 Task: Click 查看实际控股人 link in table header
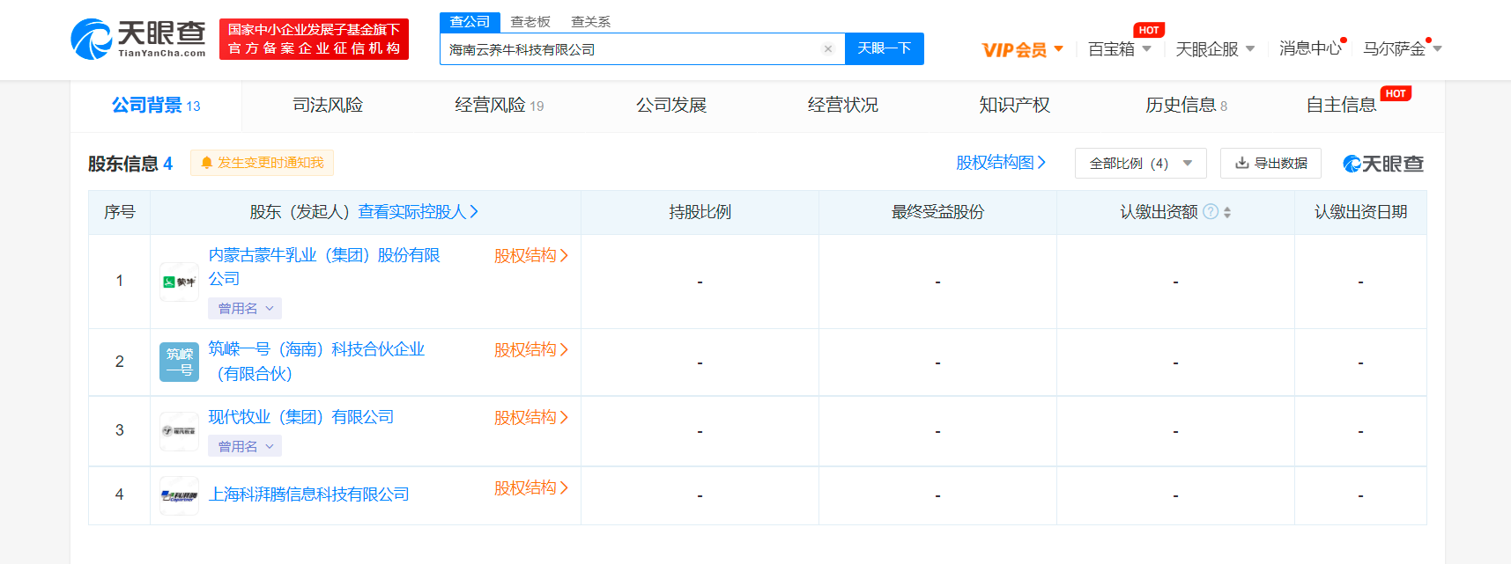click(418, 212)
